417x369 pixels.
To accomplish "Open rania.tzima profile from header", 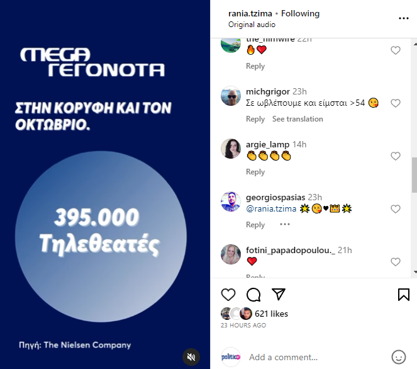I will tap(250, 13).
